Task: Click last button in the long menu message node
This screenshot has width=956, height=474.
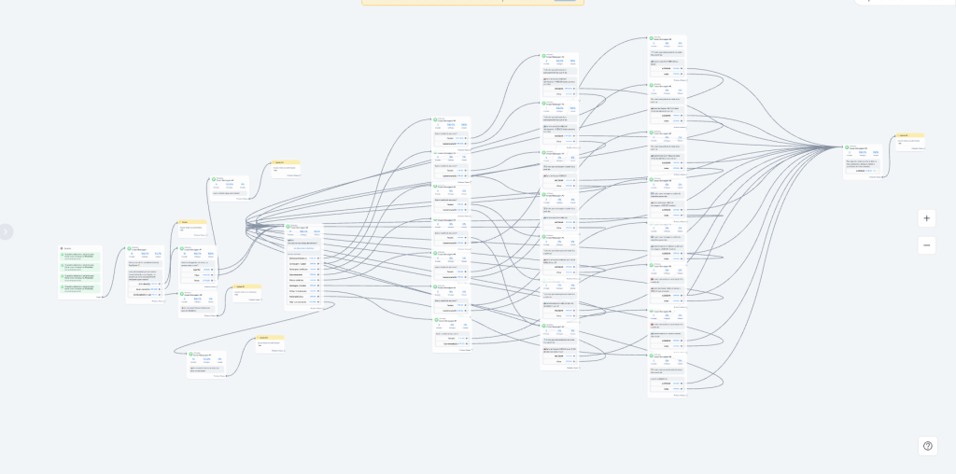Action: (x=303, y=301)
